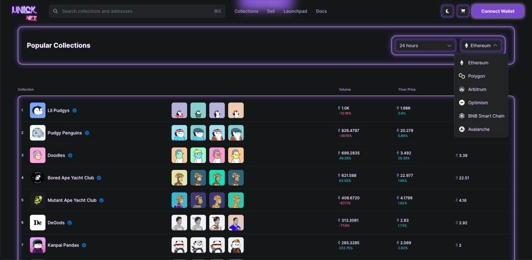
Task: Open the DeGods collection link
Action: [x=56, y=223]
